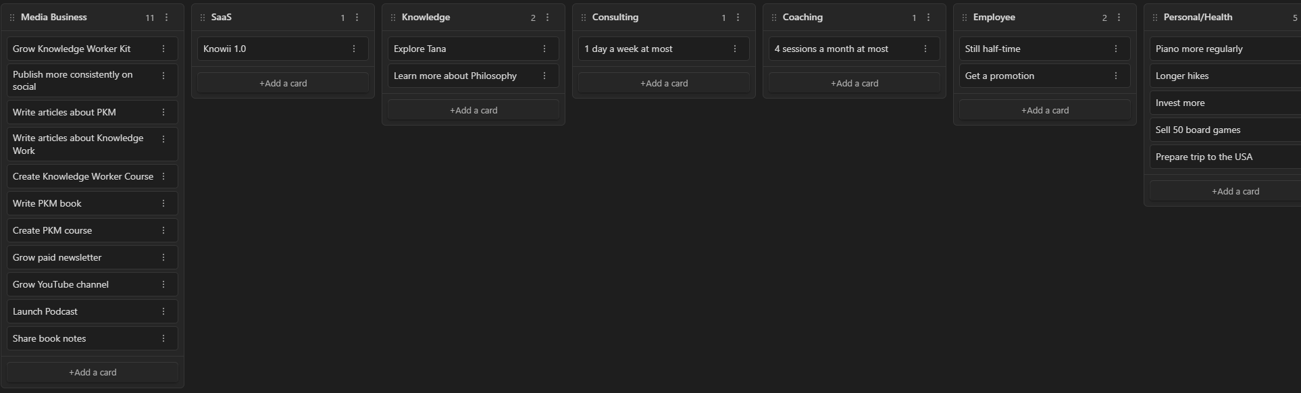Screen dimensions: 1301x393
Task: Add a card to the Media Business list
Action: coord(93,372)
